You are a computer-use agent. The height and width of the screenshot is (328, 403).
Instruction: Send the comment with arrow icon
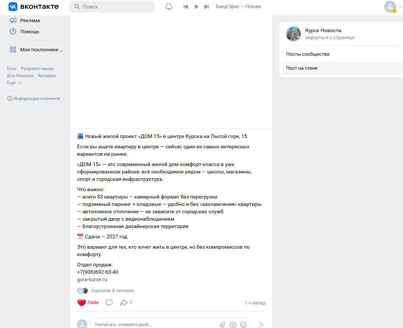(261, 325)
